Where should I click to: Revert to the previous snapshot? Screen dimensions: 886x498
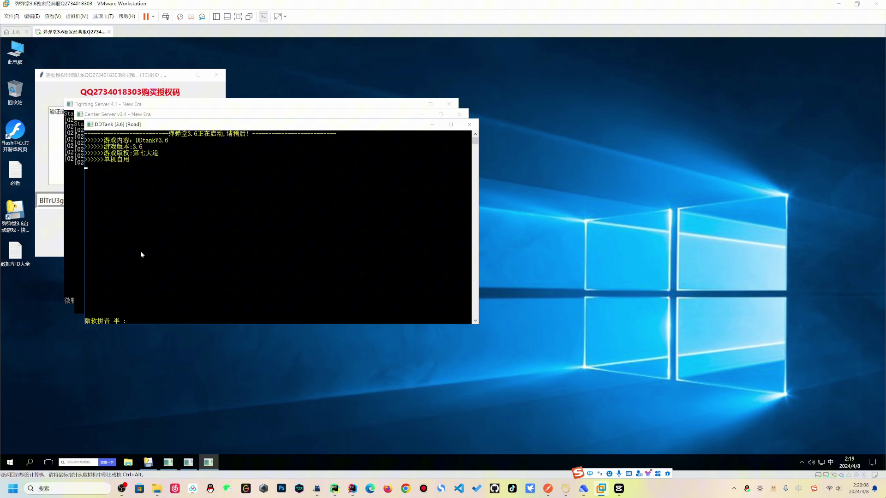(191, 17)
